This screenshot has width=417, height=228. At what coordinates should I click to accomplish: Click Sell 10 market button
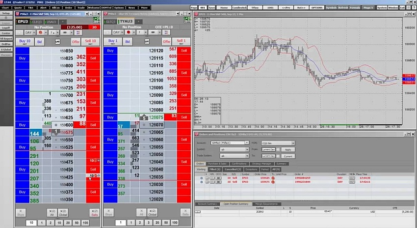point(90,42)
